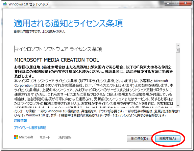Click the 適用される通知とライセンス条項 page title
Viewport: 194px width, 151px height.
pyautogui.click(x=68, y=23)
